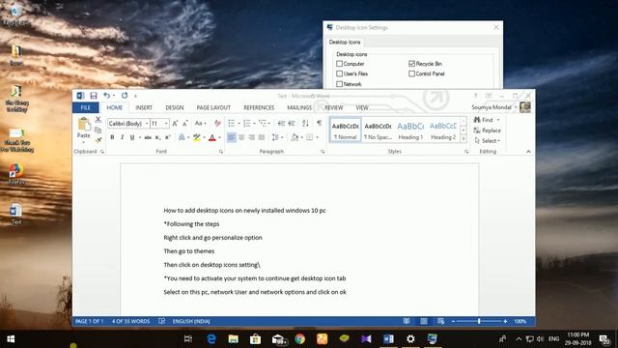Open the Select dropdown in Editing group
This screenshot has width=618, height=348.
click(x=487, y=141)
